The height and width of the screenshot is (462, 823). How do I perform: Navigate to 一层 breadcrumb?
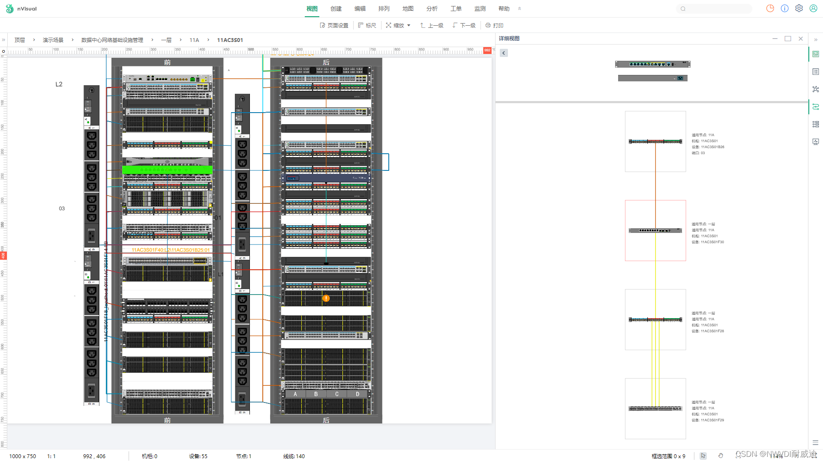tap(166, 40)
